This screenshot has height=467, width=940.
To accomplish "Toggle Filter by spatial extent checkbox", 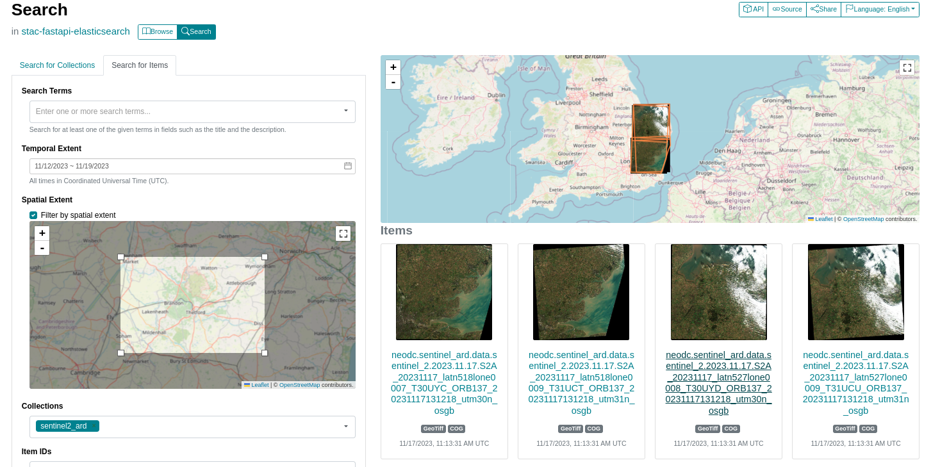I will point(33,215).
